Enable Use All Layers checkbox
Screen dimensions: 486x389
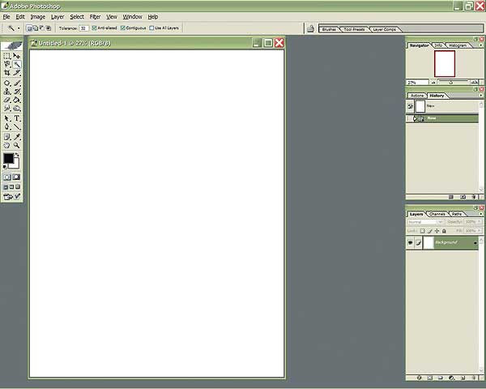click(x=151, y=28)
